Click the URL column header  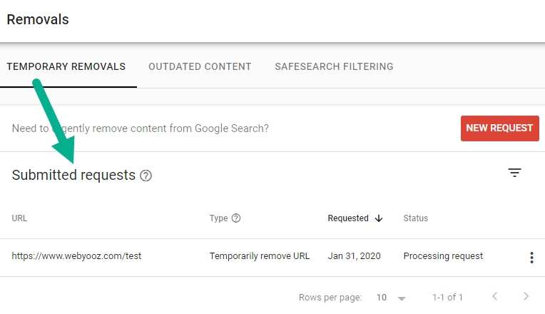[x=19, y=218]
